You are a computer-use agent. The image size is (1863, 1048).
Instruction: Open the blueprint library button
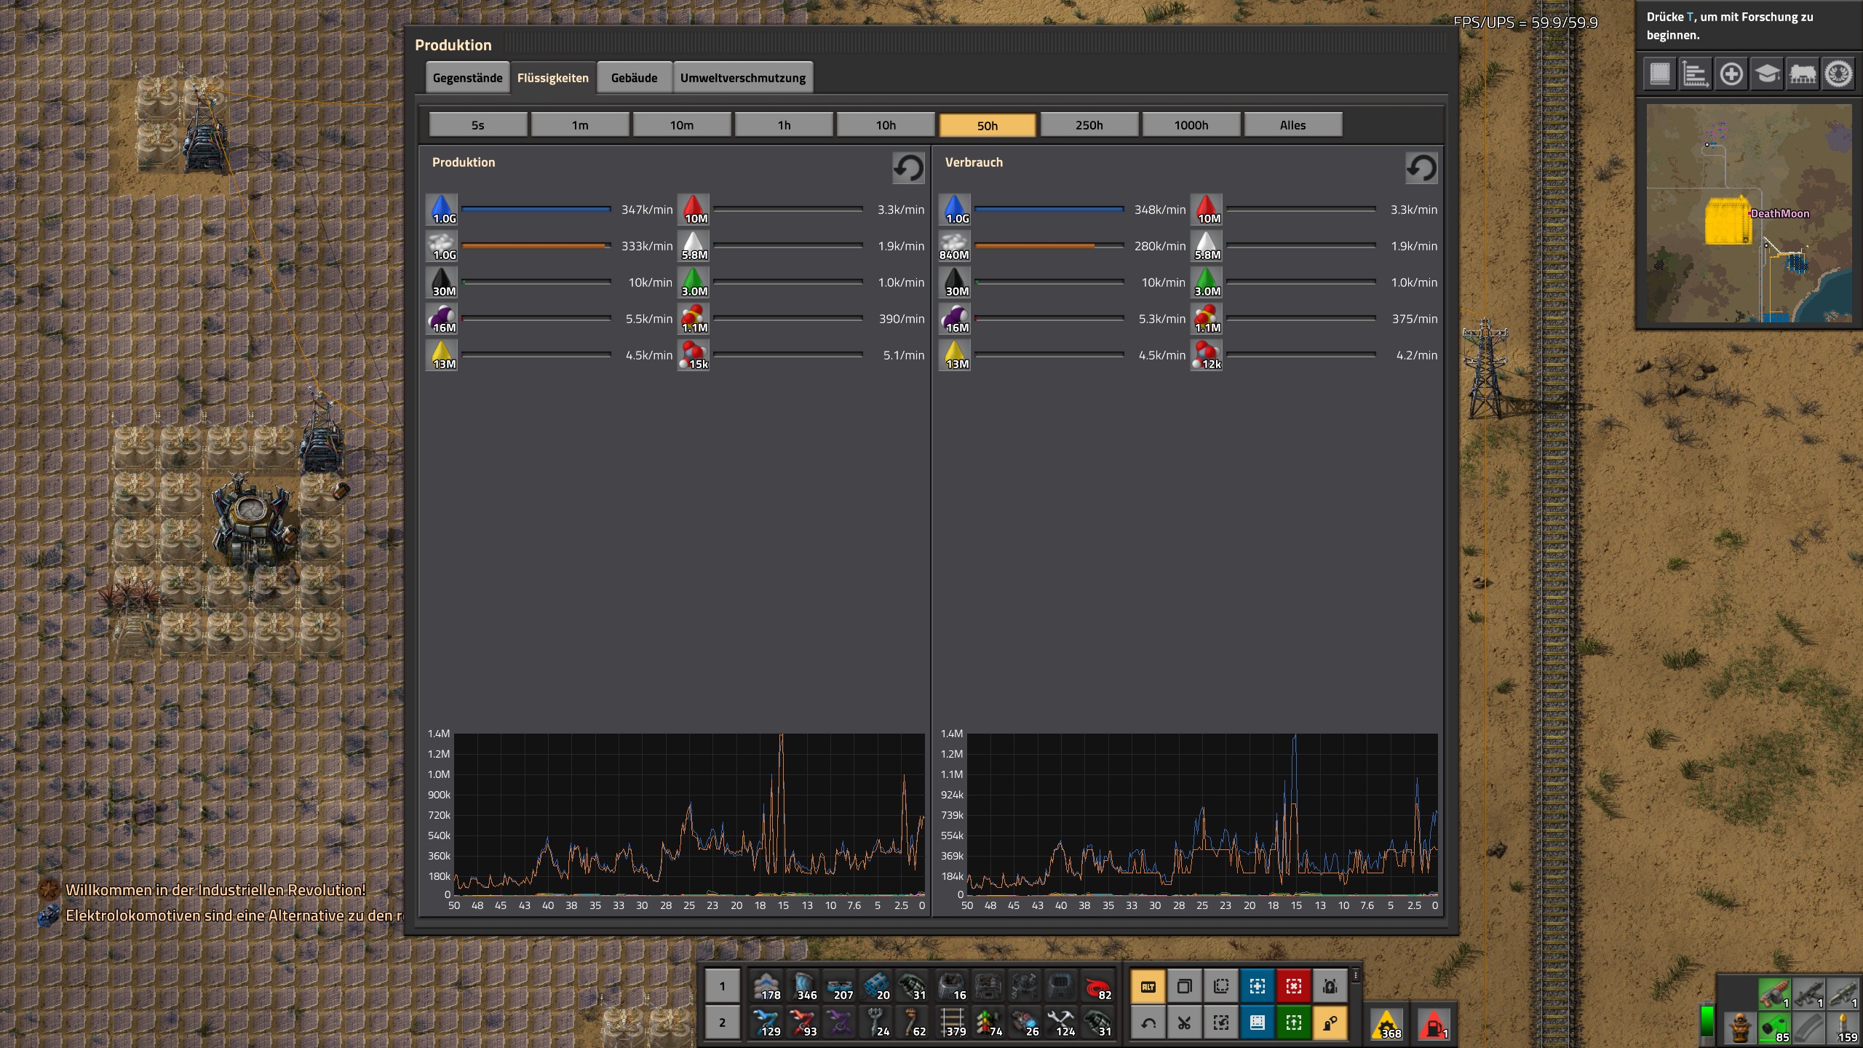click(x=1660, y=74)
